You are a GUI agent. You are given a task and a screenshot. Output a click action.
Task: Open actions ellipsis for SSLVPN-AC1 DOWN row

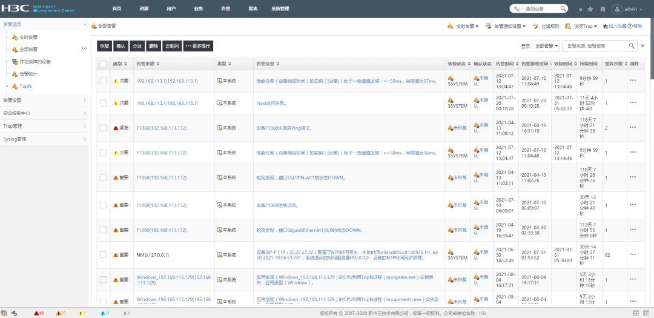click(x=633, y=177)
